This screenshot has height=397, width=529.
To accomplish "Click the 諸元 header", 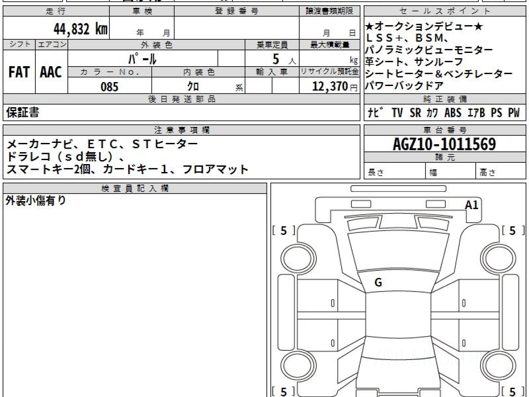I will pos(444,157).
